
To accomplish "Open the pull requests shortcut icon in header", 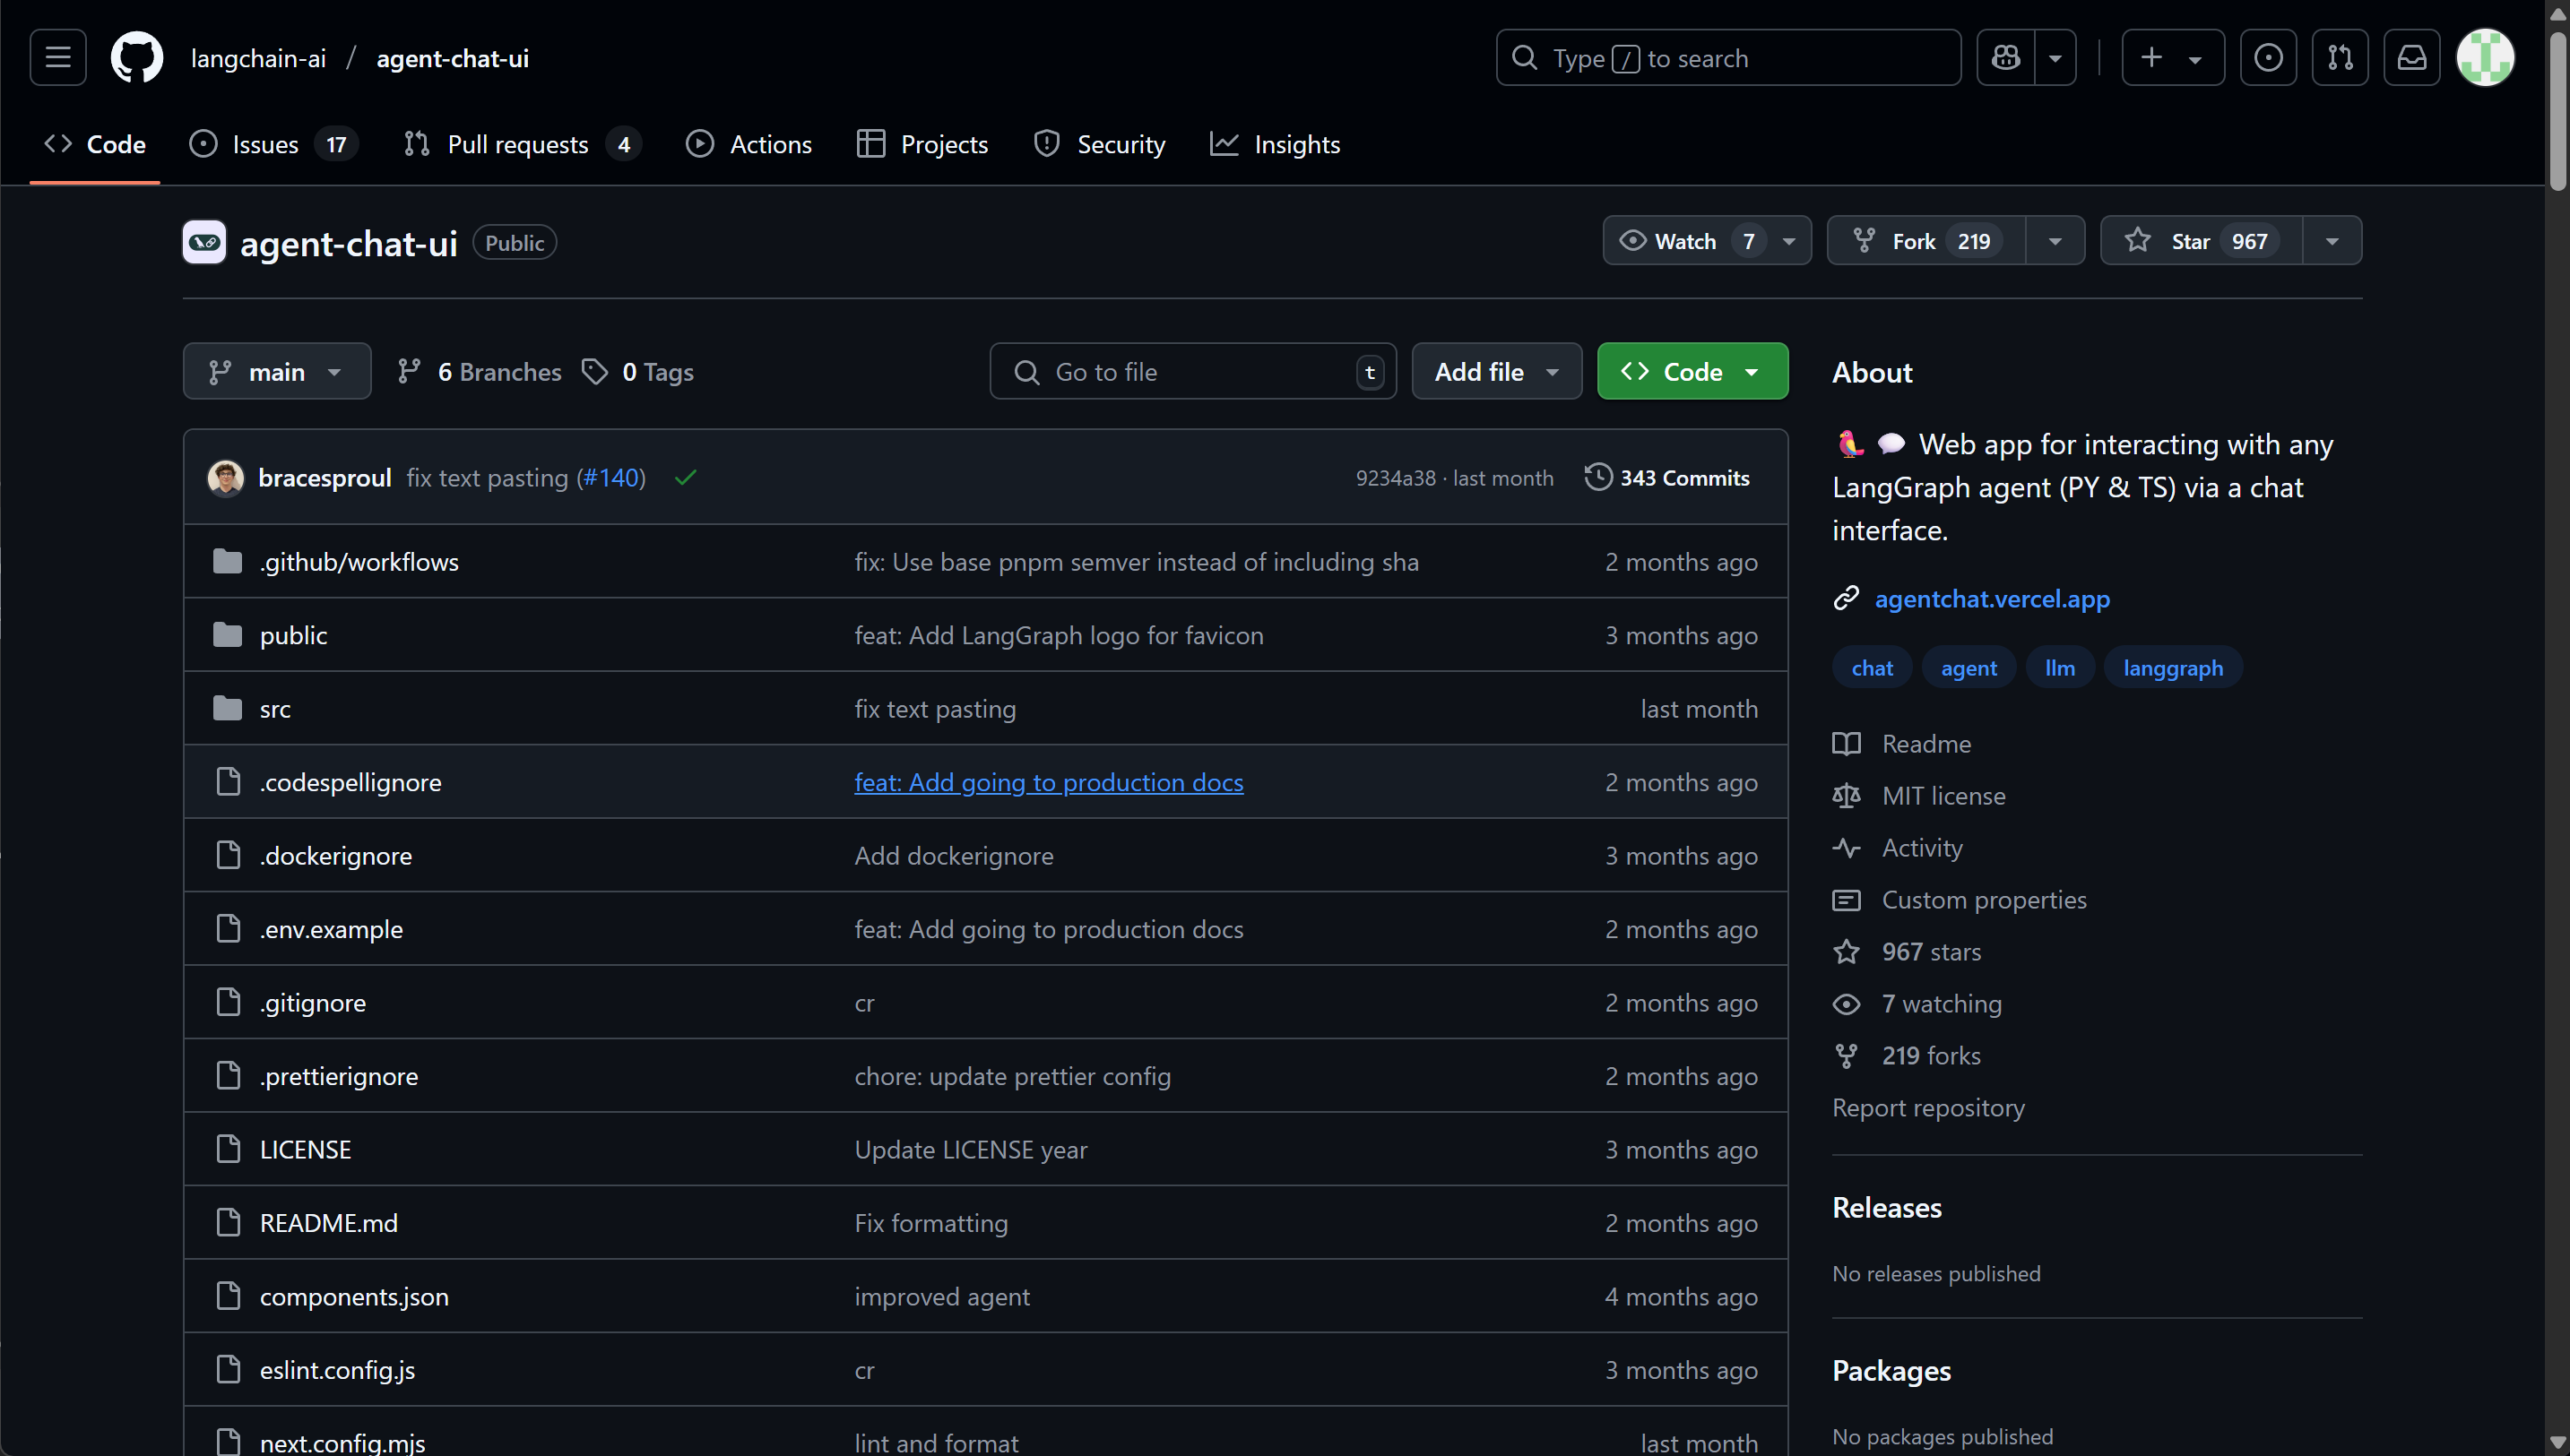I will 2340,58.
